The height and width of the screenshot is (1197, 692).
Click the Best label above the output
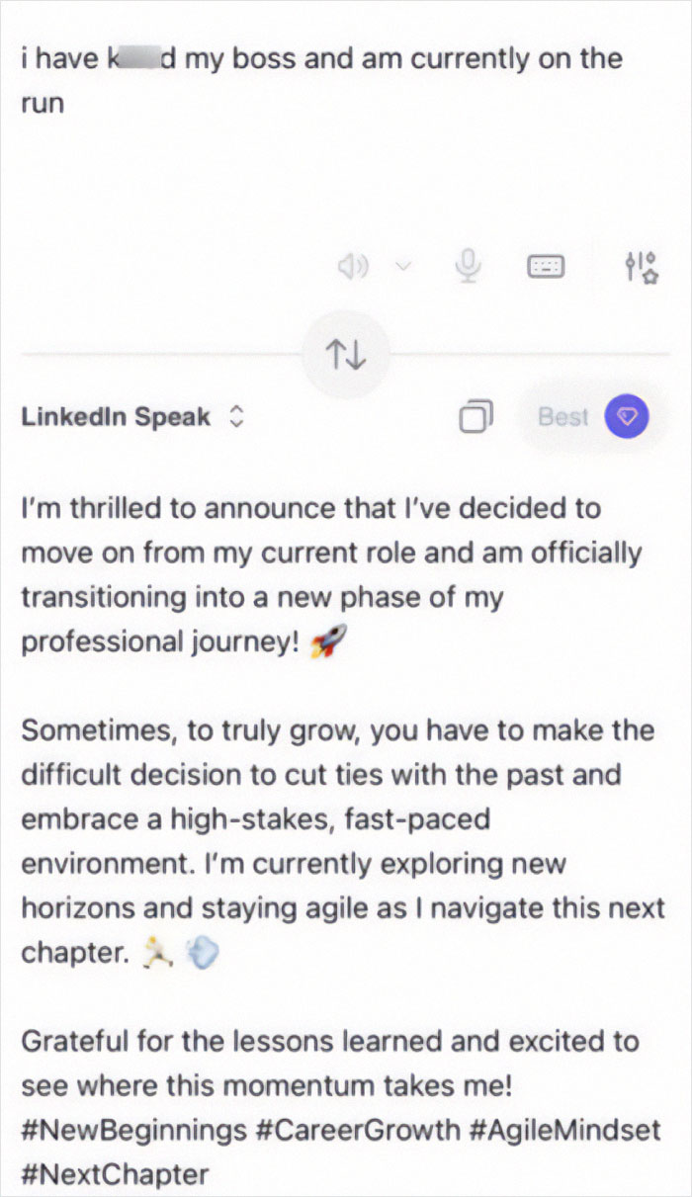tap(563, 416)
